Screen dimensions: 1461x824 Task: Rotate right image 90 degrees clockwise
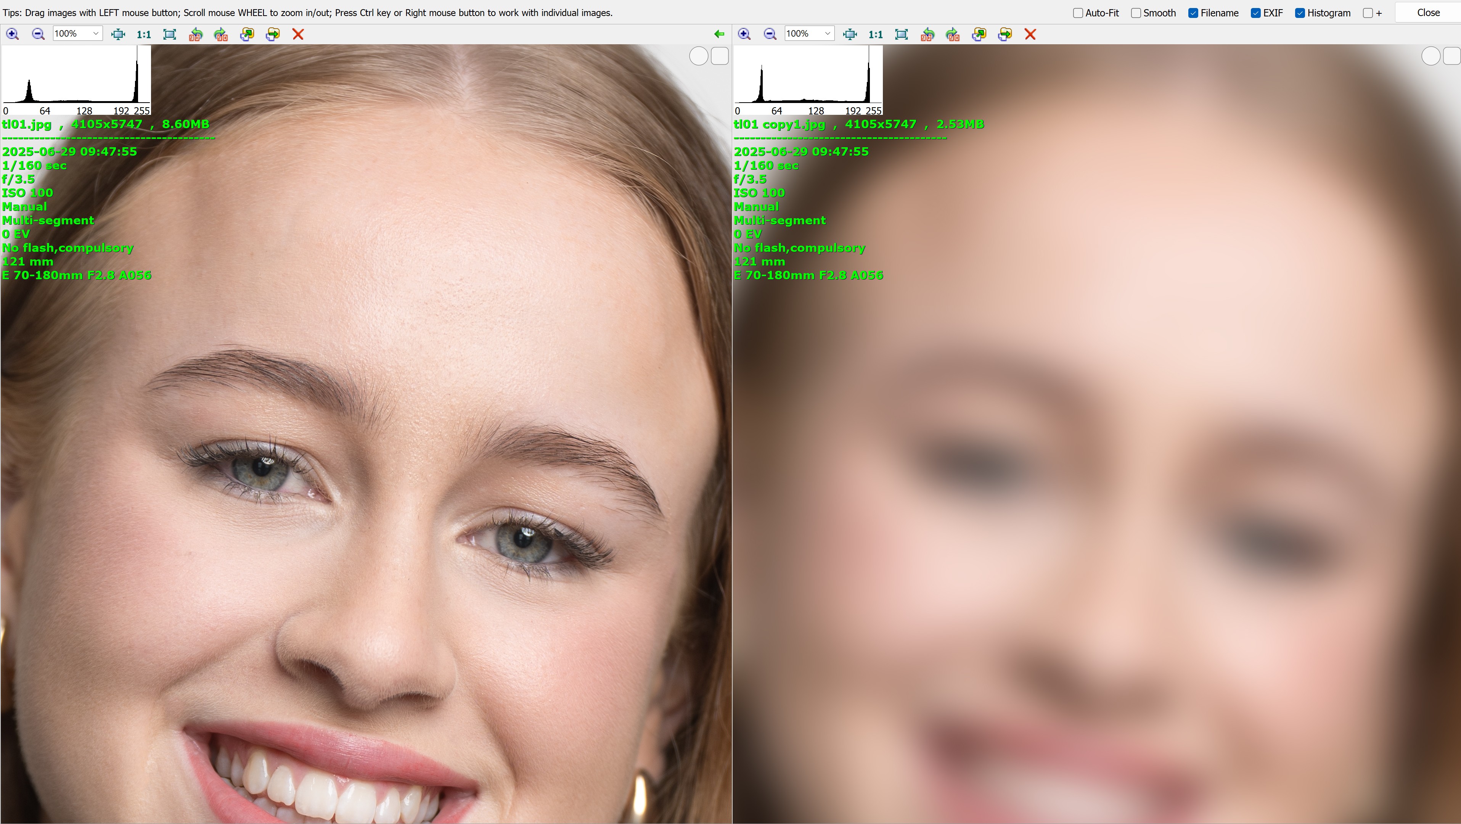(x=953, y=34)
